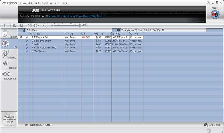The height and width of the screenshot is (133, 224).
Task: Open the INTERNET section
Action: tap(9, 54)
